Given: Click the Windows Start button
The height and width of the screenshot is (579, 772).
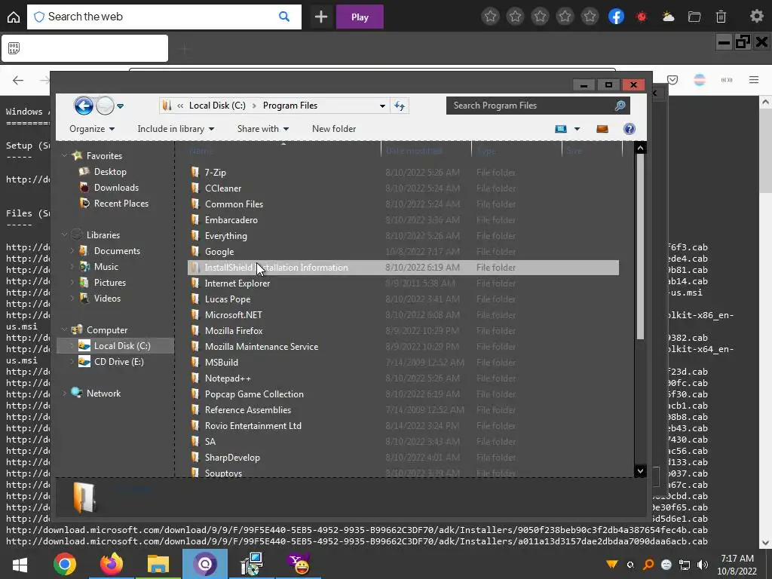Looking at the screenshot, I should click(x=20, y=564).
